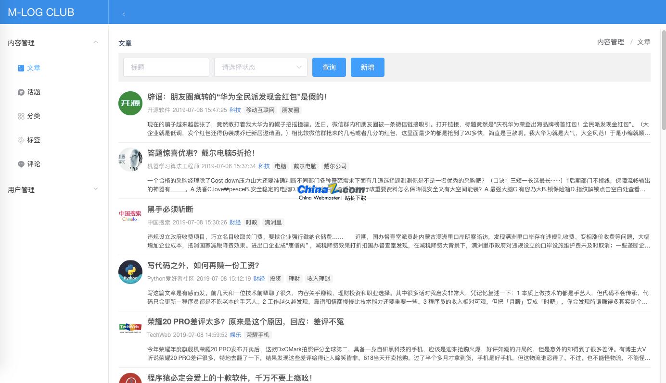Click inside the 标题 title input field
This screenshot has width=666, height=383.
(166, 67)
